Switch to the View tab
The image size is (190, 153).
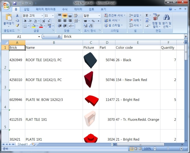(x=103, y=9)
